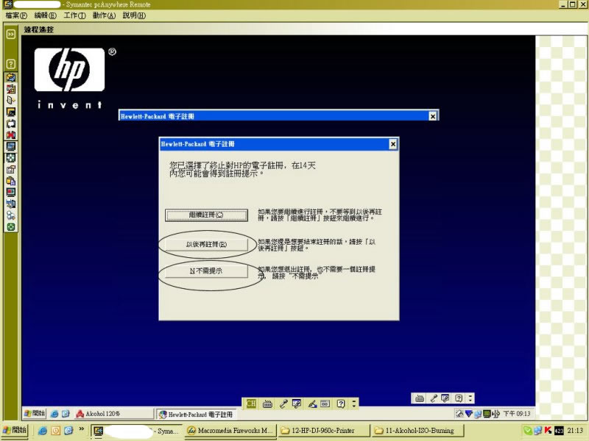Screen dimensions: 589x441
Task: Open the 動作(A) menu
Action: pyautogui.click(x=104, y=15)
